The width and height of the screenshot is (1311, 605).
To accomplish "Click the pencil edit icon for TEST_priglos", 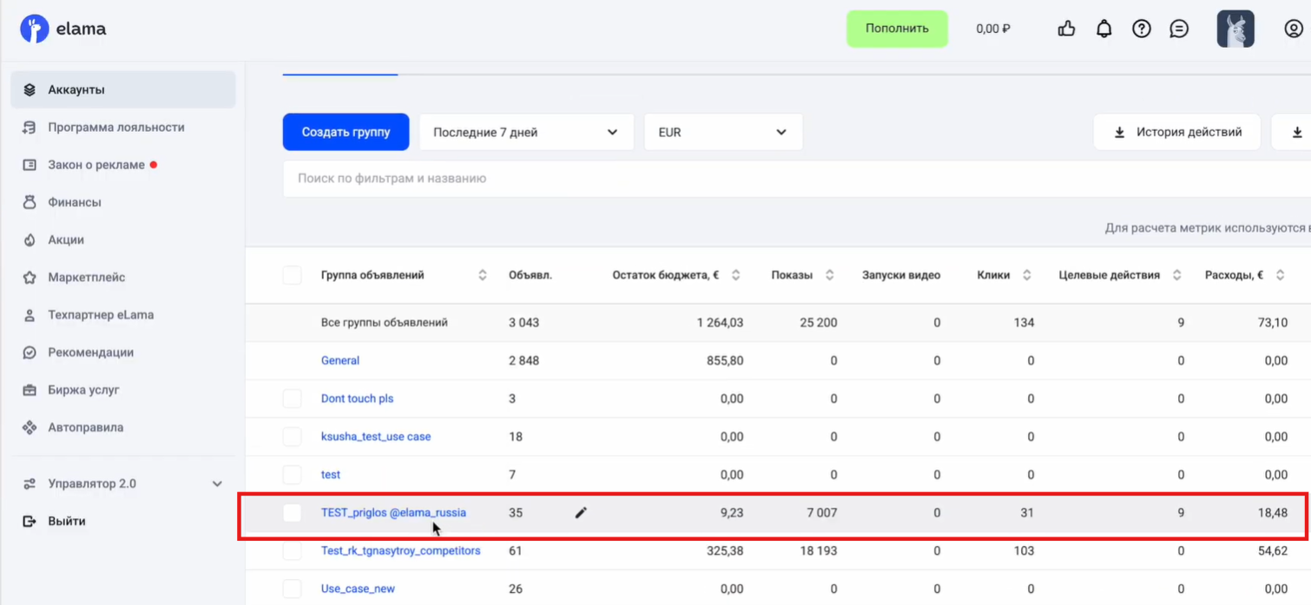I will [581, 513].
